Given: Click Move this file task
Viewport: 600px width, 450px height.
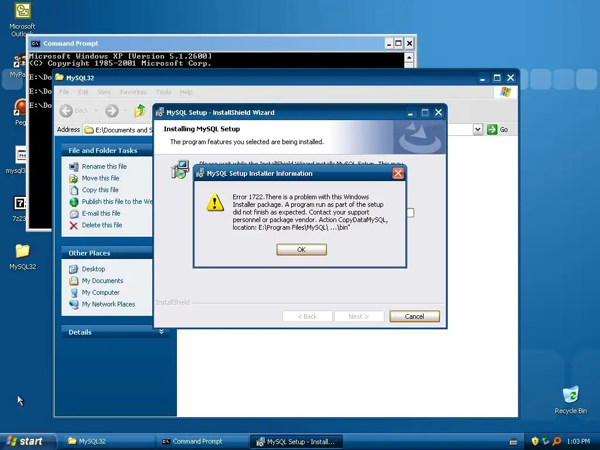Looking at the screenshot, I should [101, 178].
